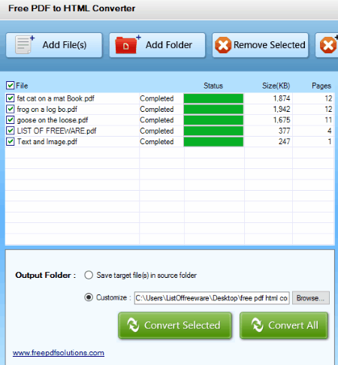The height and width of the screenshot is (365, 338).
Task: Click the Size(KB) column header
Action: click(x=276, y=86)
